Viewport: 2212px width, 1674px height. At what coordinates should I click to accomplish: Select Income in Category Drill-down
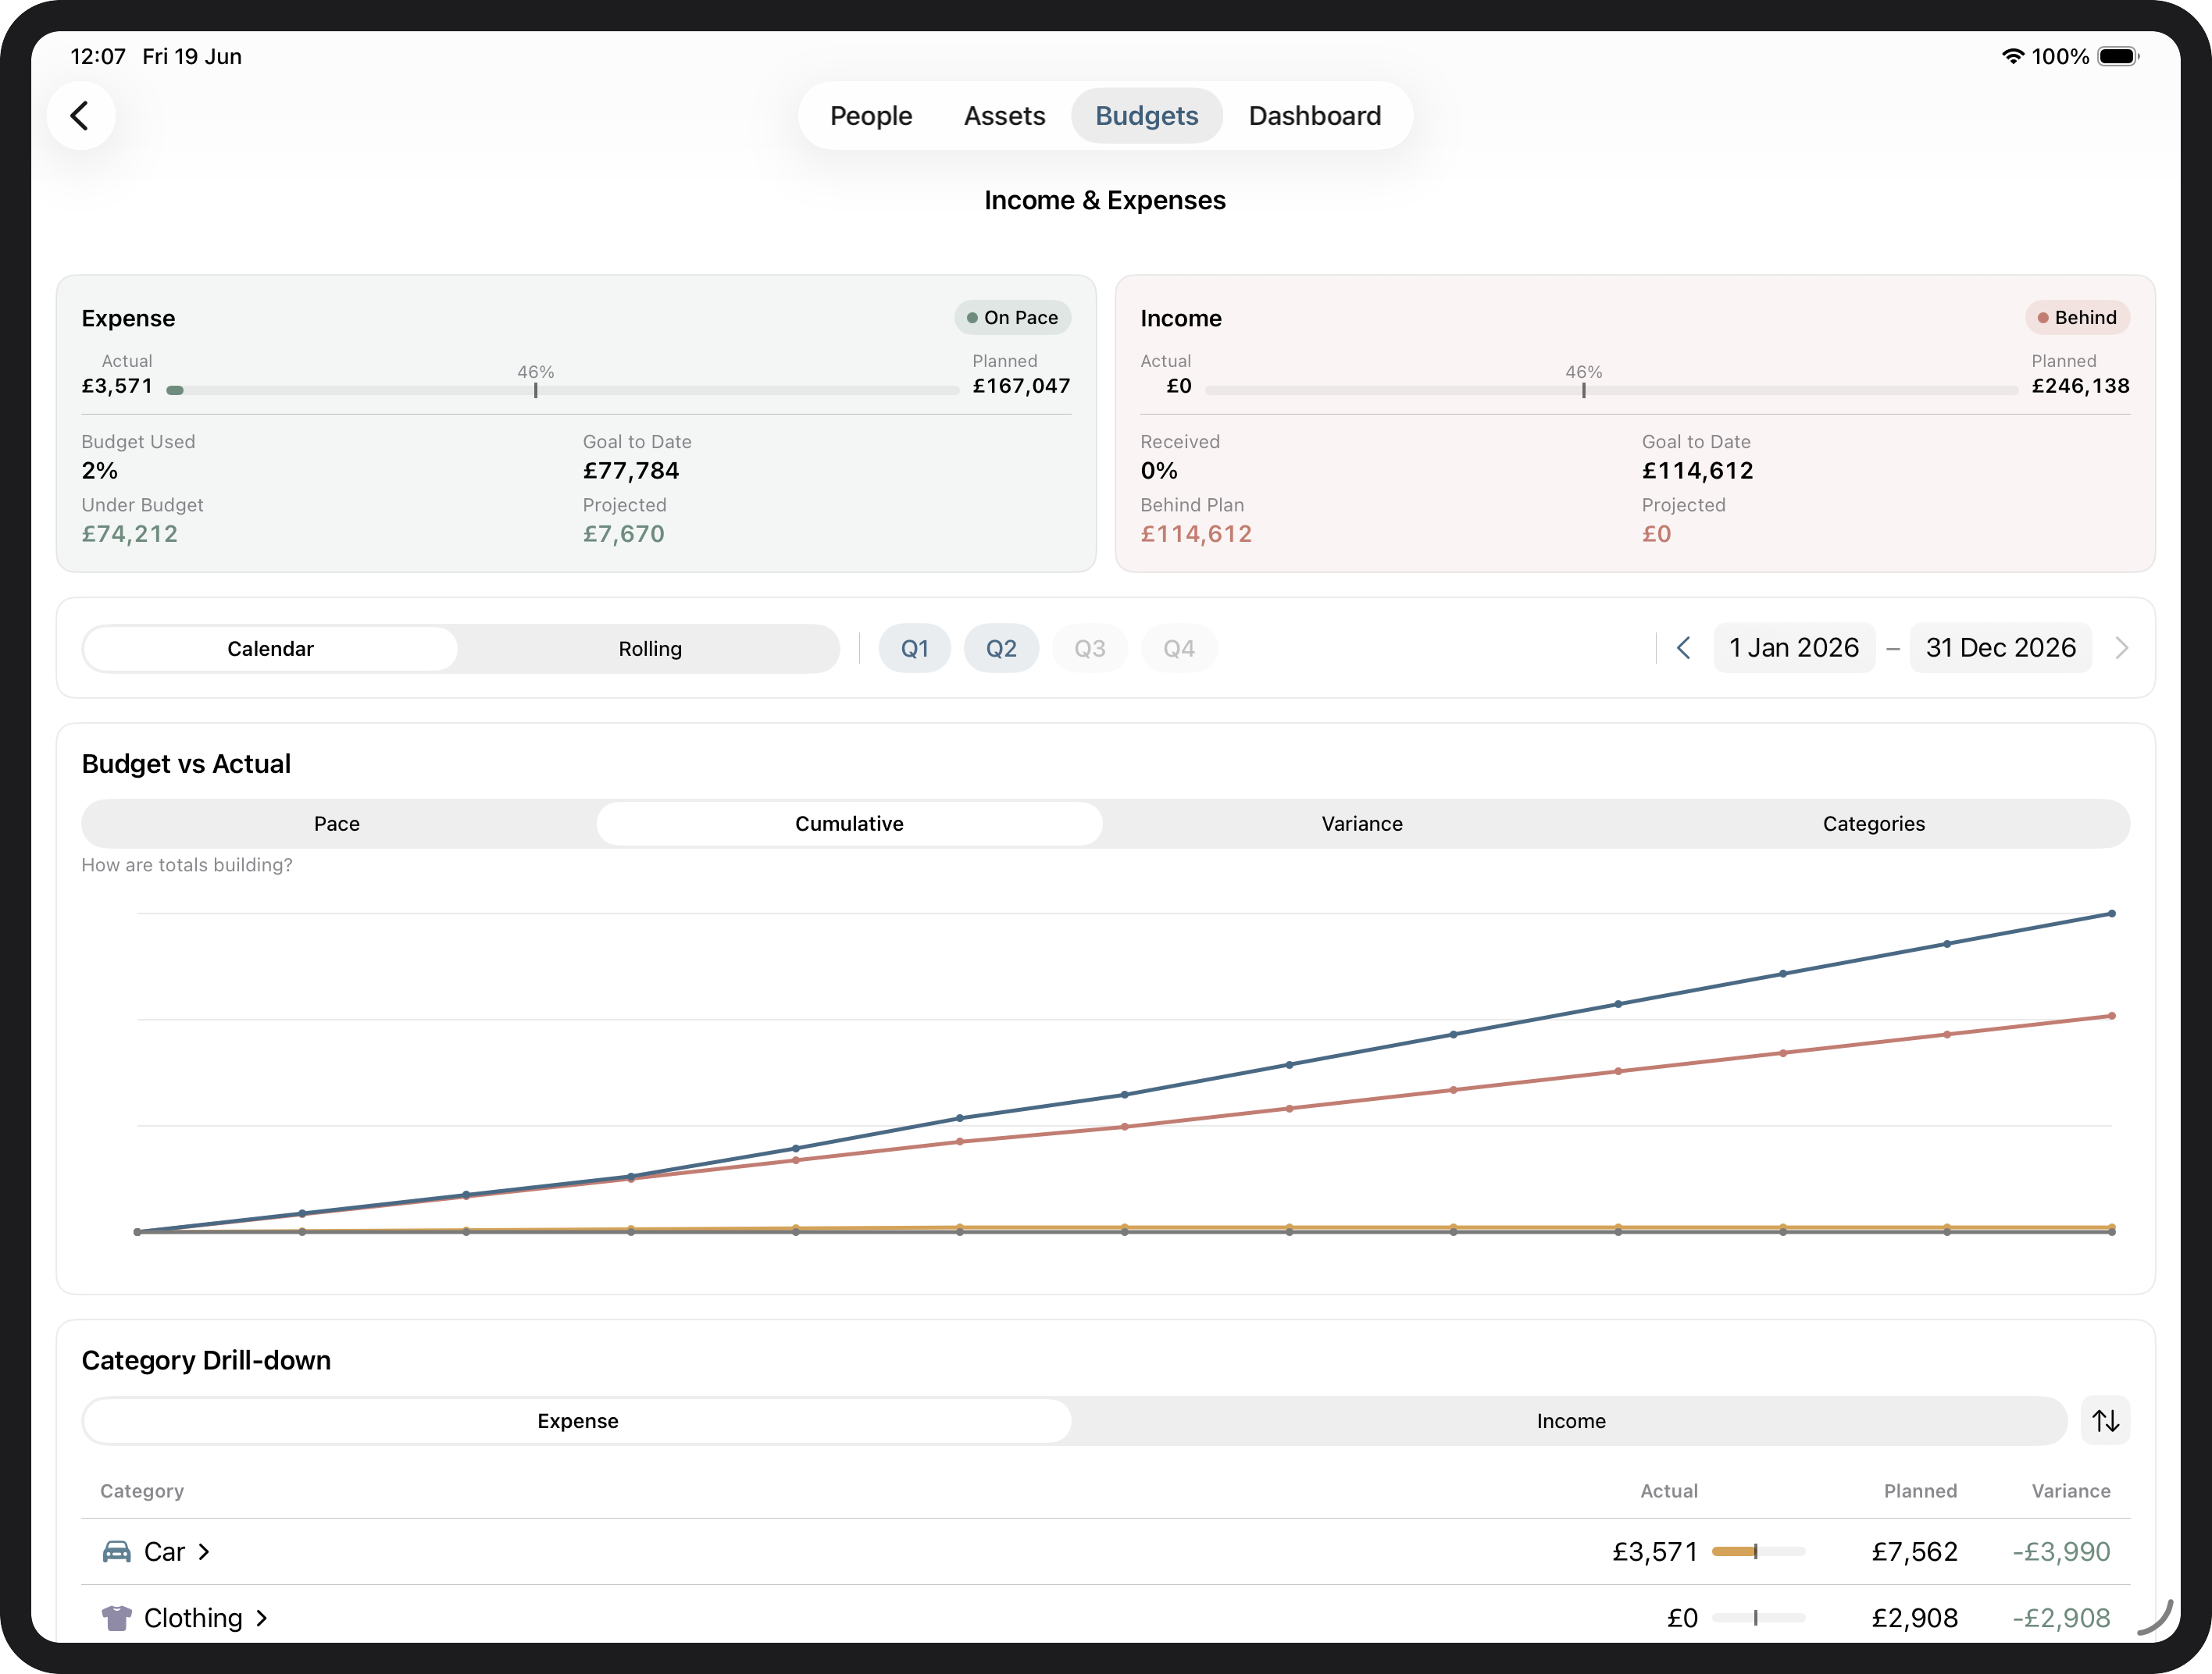point(1571,1421)
